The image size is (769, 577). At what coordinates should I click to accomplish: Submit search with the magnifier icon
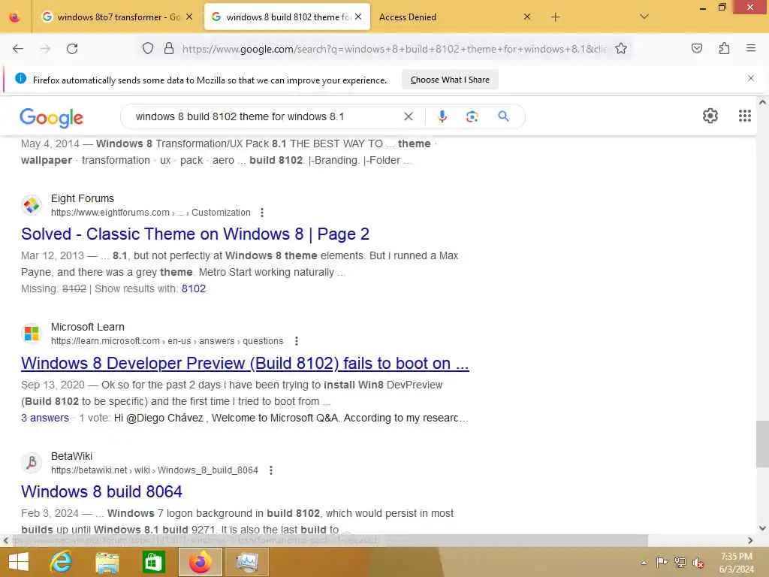503,116
